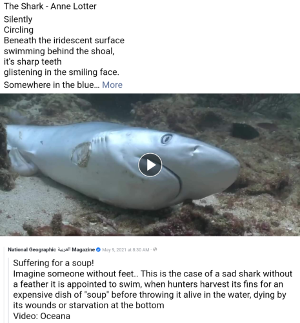Image resolution: width=300 pixels, height=323 pixels.
Task: Click the shark's fin wound in the video
Action: (x=81, y=154)
